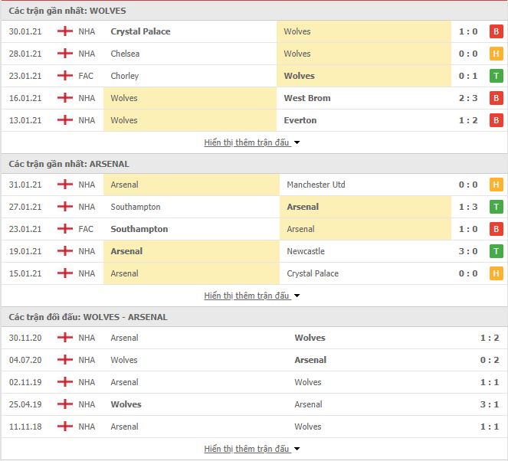Click the green T badge for Chorley match
508x461 pixels.
click(496, 76)
